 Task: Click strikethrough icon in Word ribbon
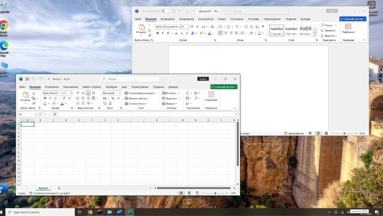tap(176, 33)
